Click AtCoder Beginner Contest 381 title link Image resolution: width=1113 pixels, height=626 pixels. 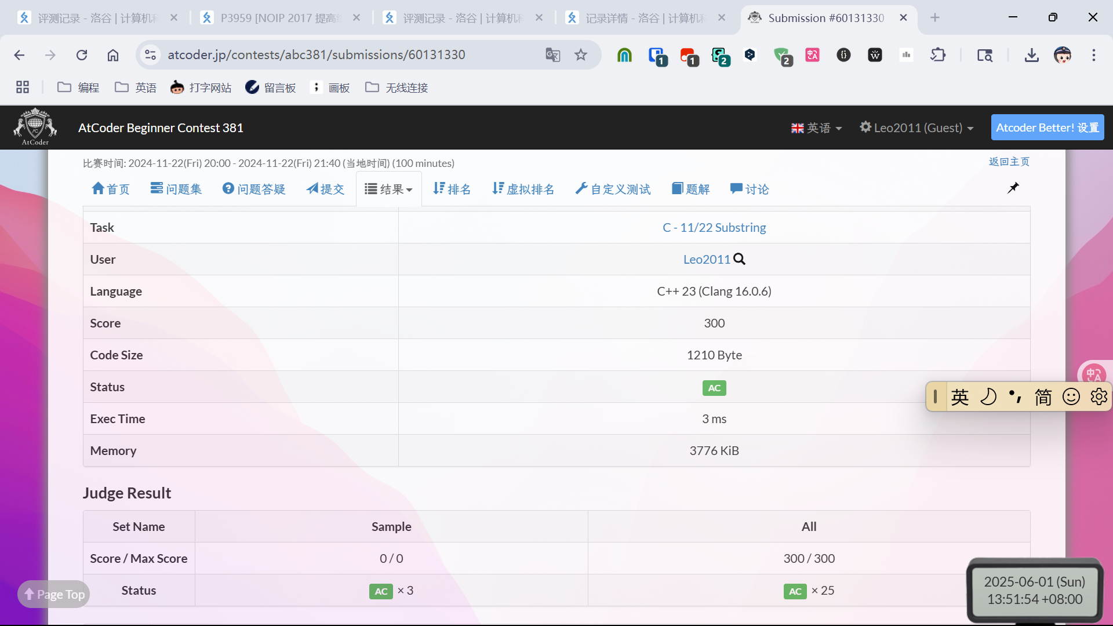point(161,128)
